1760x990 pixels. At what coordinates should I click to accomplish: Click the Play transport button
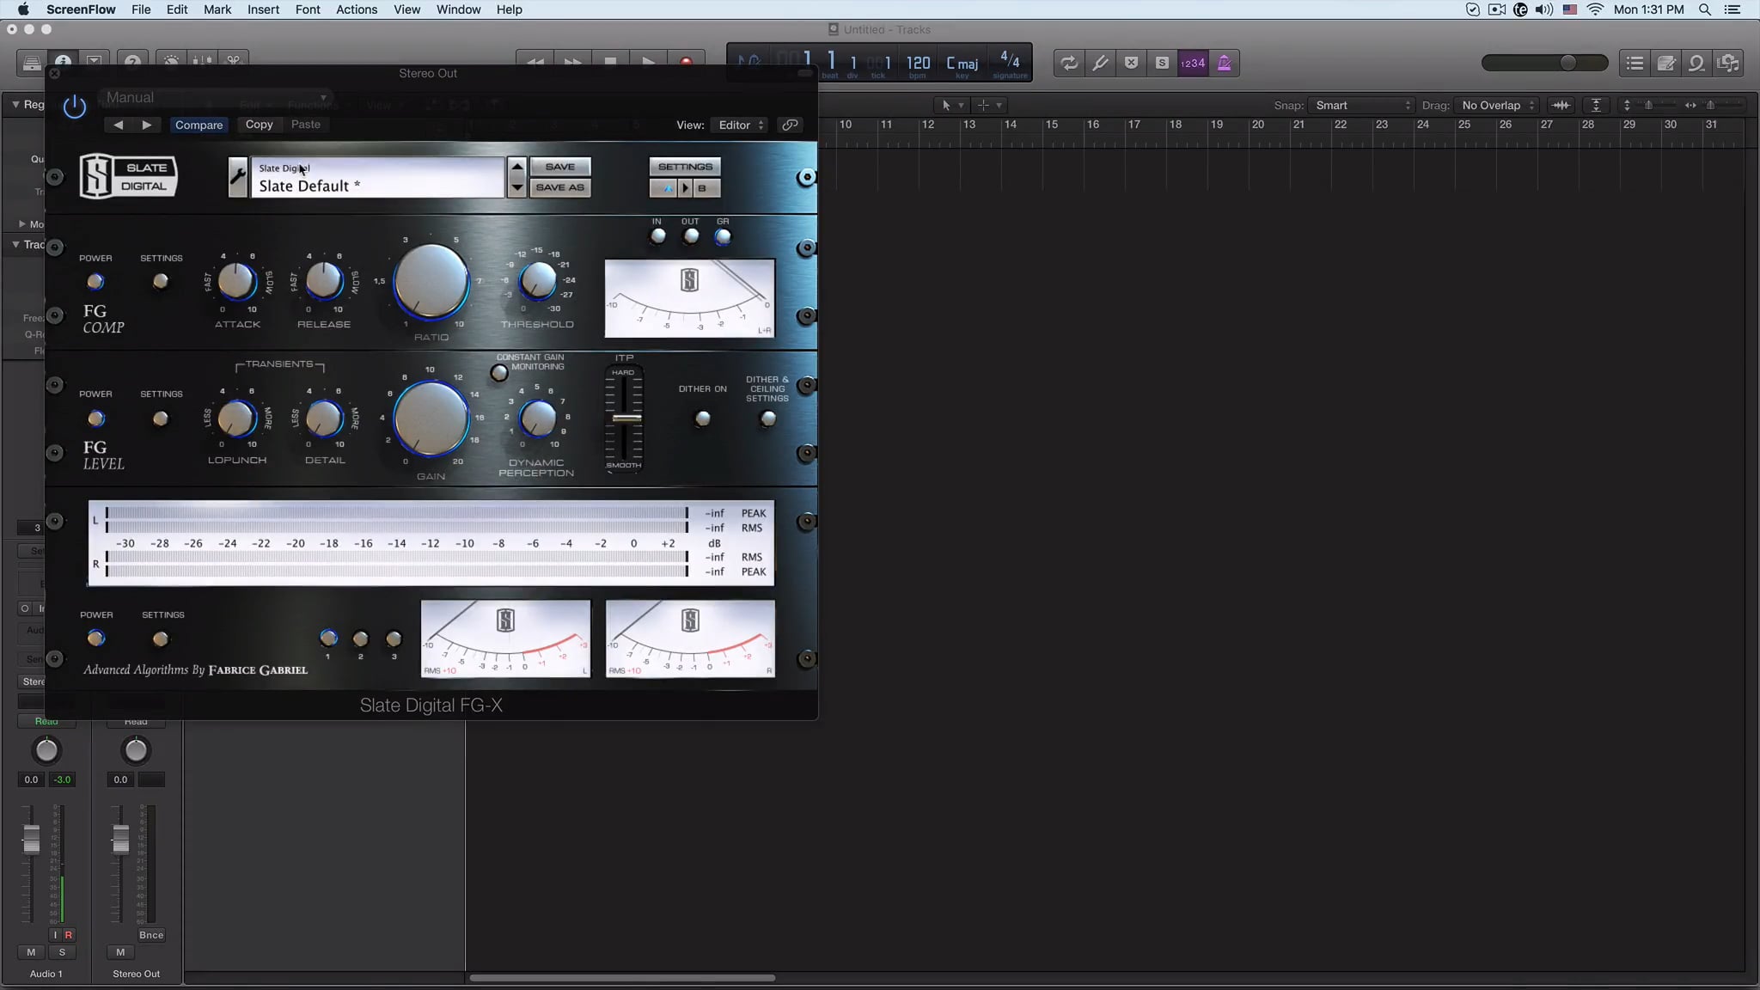(649, 62)
